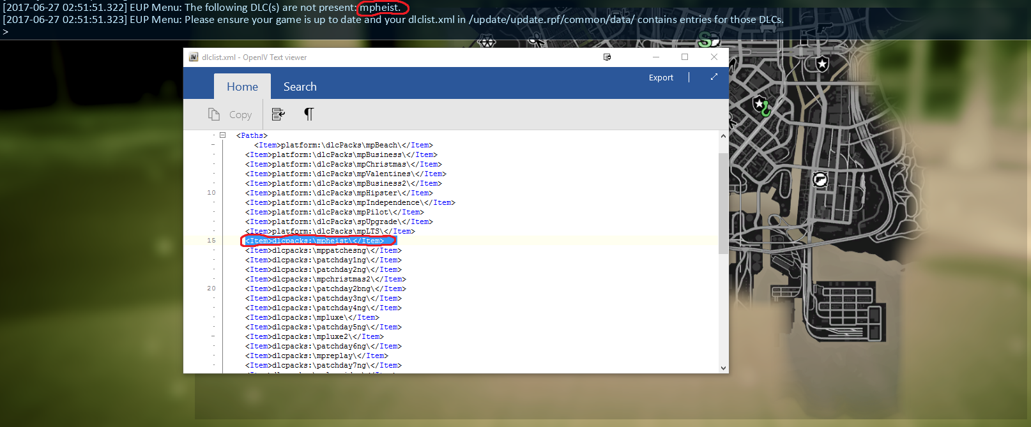
Task: Click the highlighted mpheist Item line
Action: 314,241
